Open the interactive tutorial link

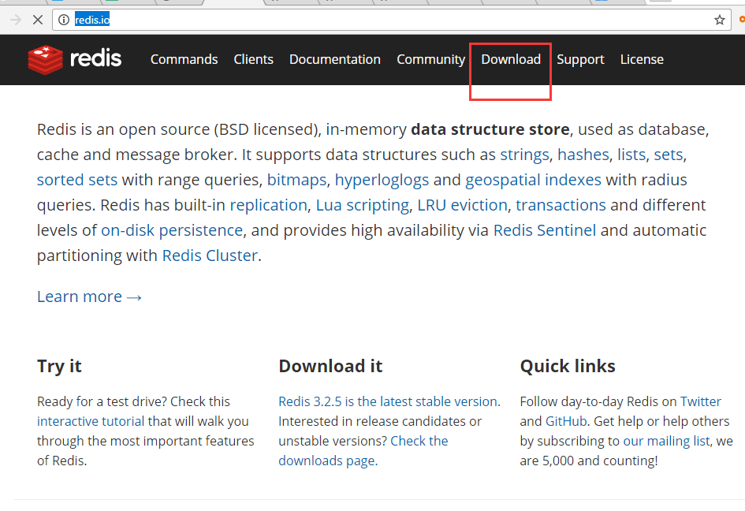point(91,421)
